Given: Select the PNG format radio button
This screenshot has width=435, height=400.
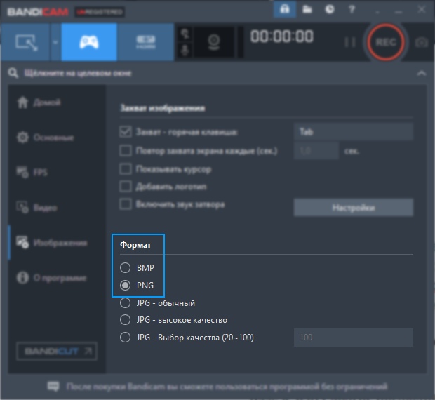Looking at the screenshot, I should tap(125, 285).
